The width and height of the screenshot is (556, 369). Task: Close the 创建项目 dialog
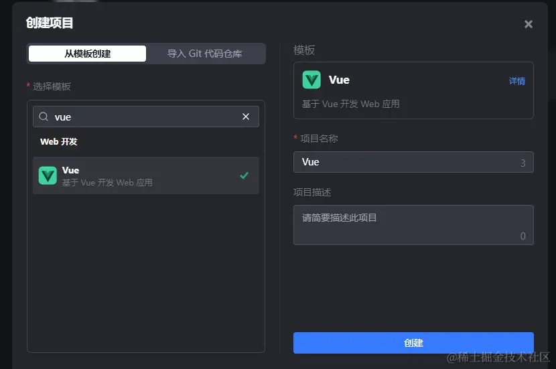click(528, 25)
